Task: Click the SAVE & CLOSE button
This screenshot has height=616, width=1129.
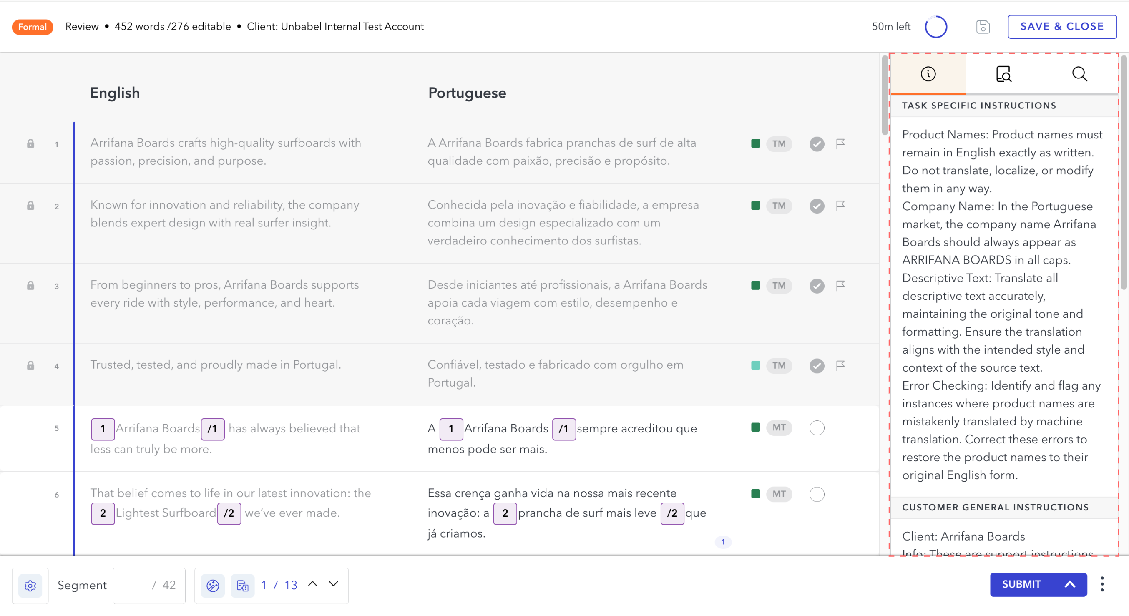Action: (x=1062, y=26)
